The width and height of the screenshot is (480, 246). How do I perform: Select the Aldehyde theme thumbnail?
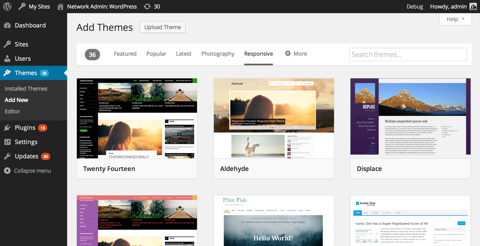tap(274, 118)
